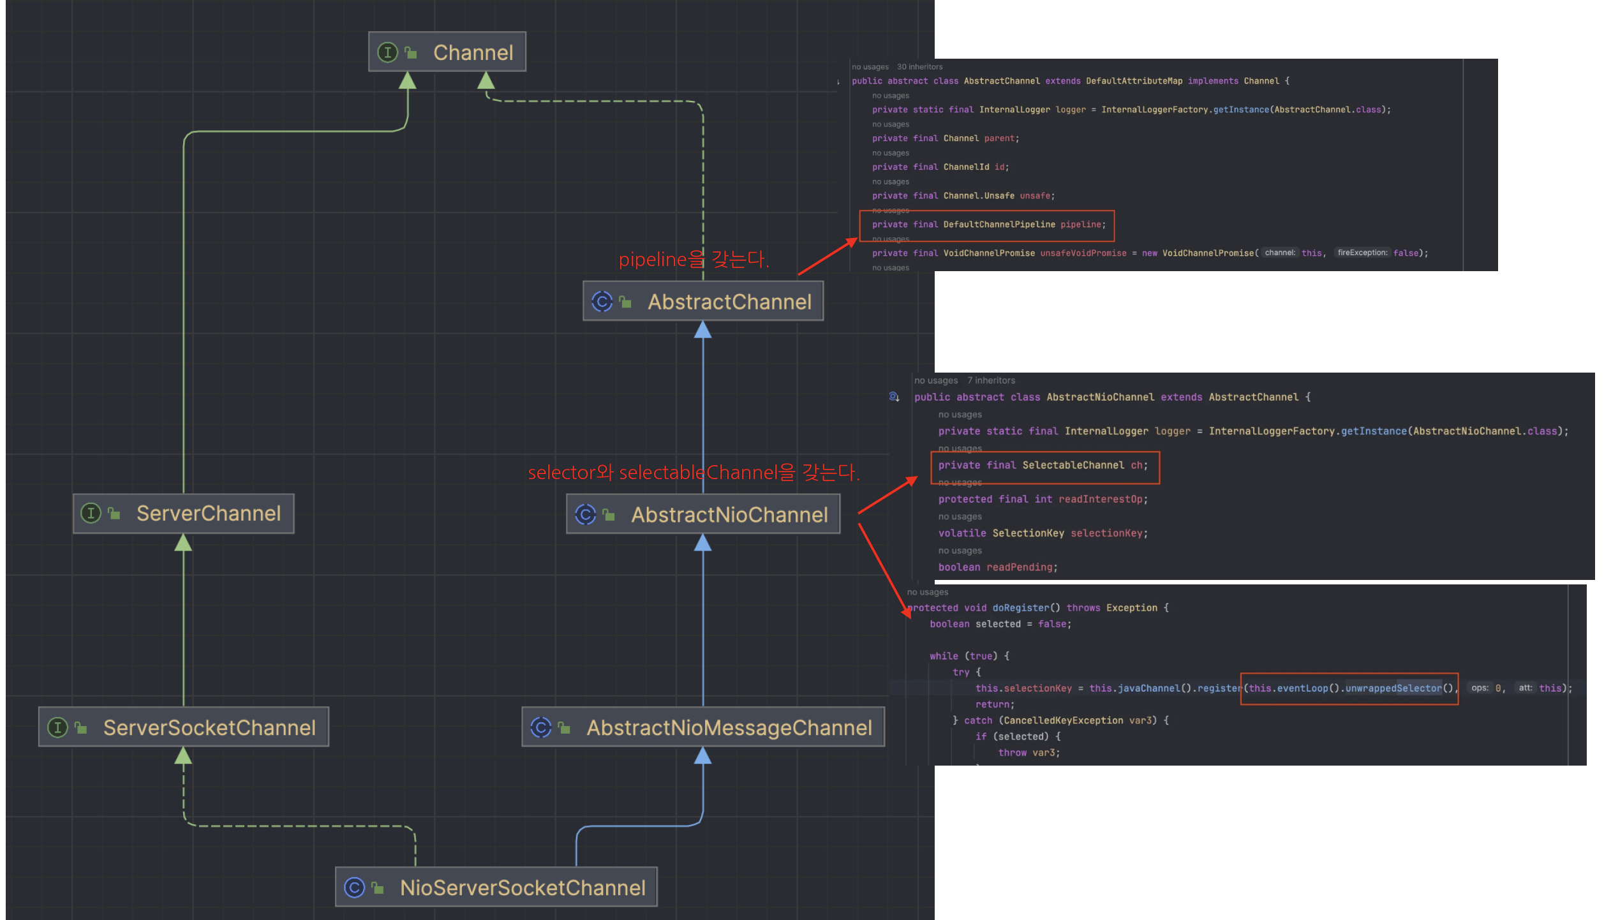Open the '30 inheritors' hint link
Viewport: 1604px width, 920px height.
(919, 67)
